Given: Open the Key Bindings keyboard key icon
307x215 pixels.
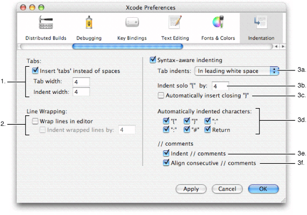Looking at the screenshot, I should [132, 22].
